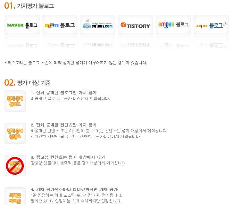Click line 광고성 댓글이나 트랙백 등은
233x205 pixels.
pos(79,163)
